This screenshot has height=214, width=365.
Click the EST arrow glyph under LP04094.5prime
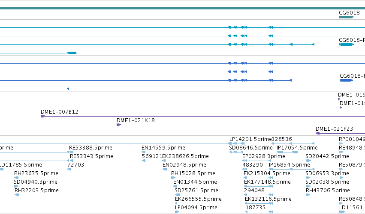pos(177,212)
